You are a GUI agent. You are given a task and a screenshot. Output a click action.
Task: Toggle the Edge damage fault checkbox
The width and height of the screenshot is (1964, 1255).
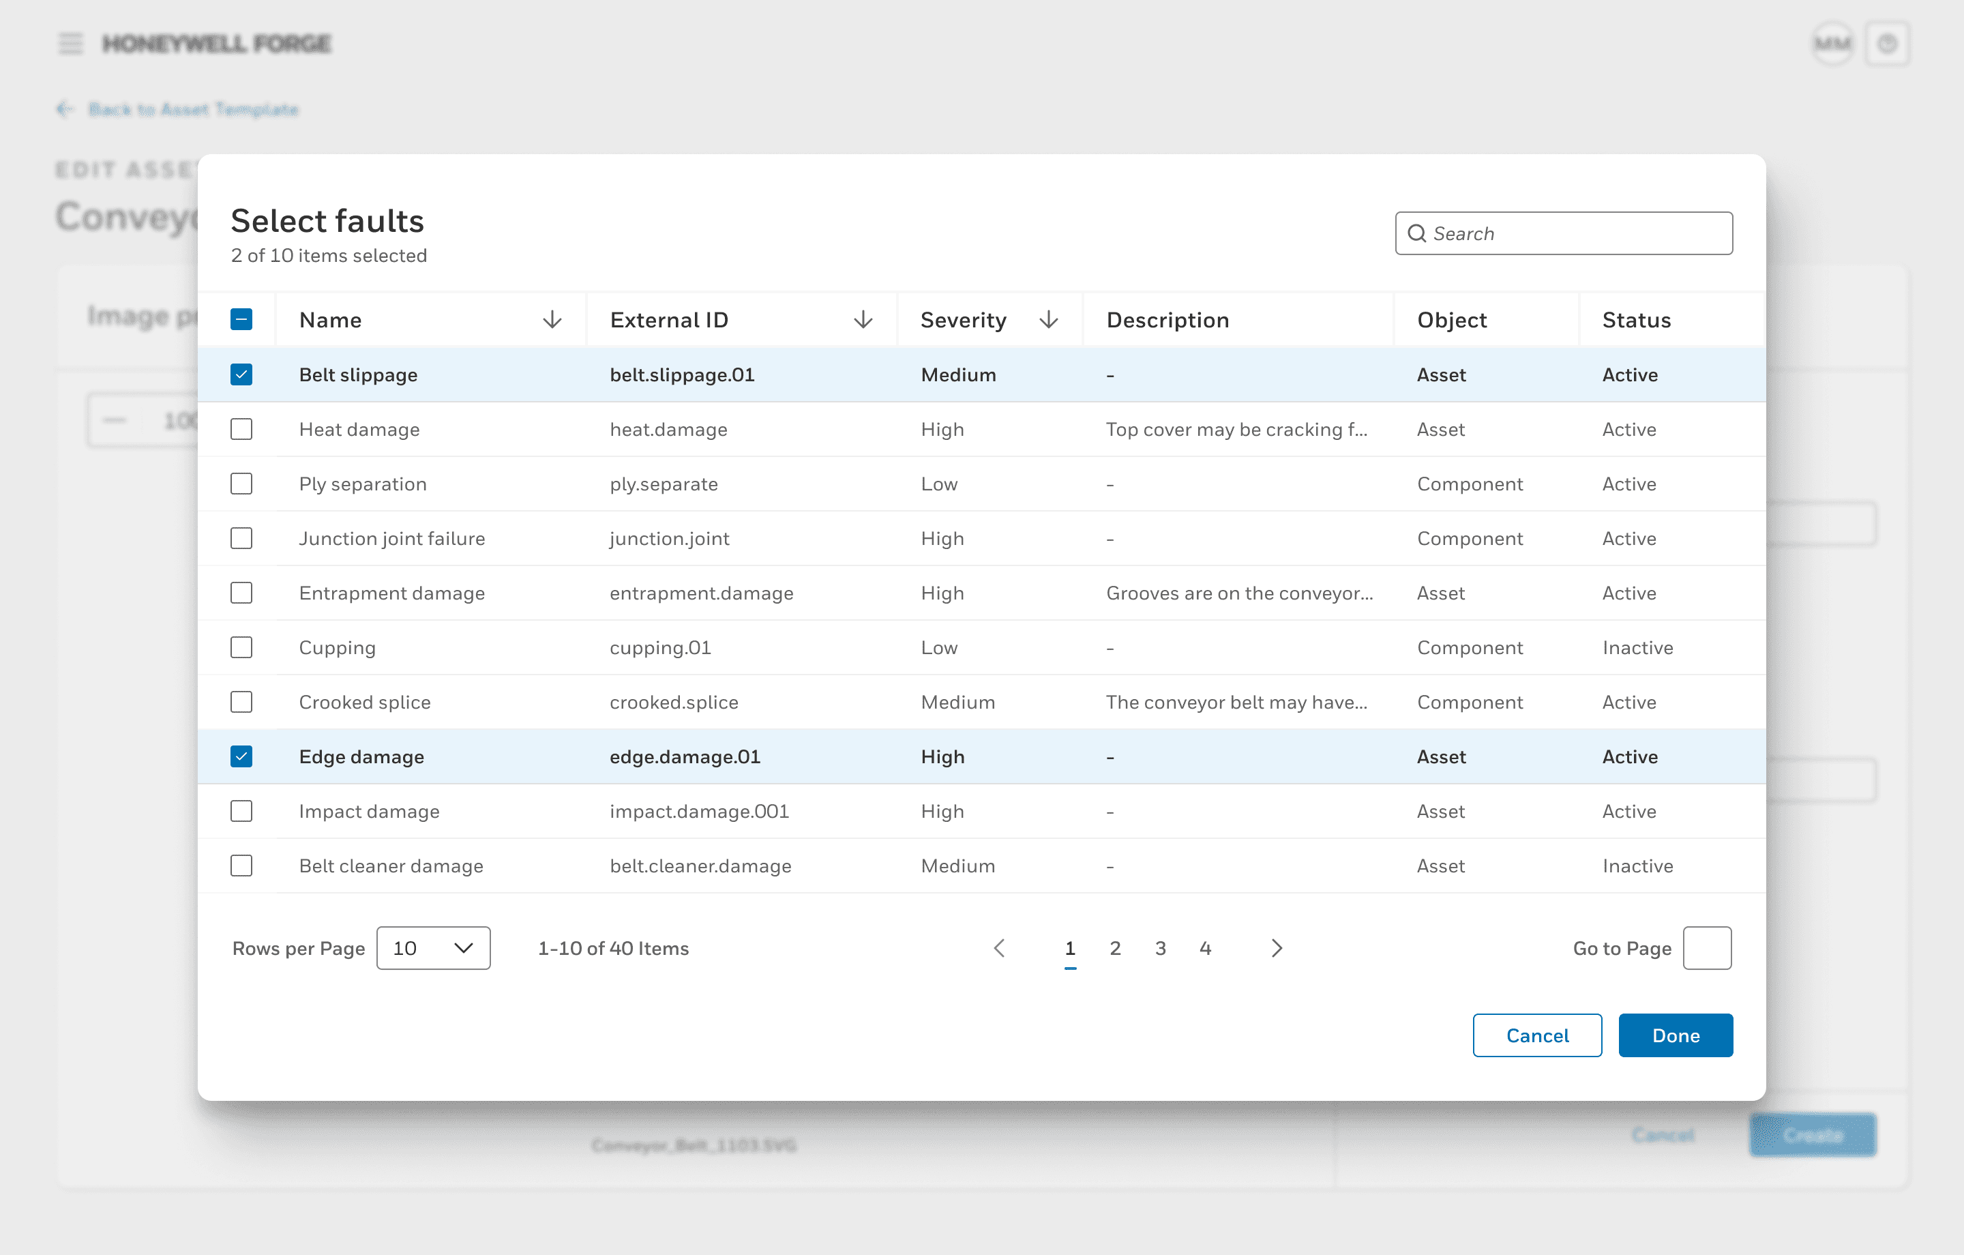tap(242, 756)
